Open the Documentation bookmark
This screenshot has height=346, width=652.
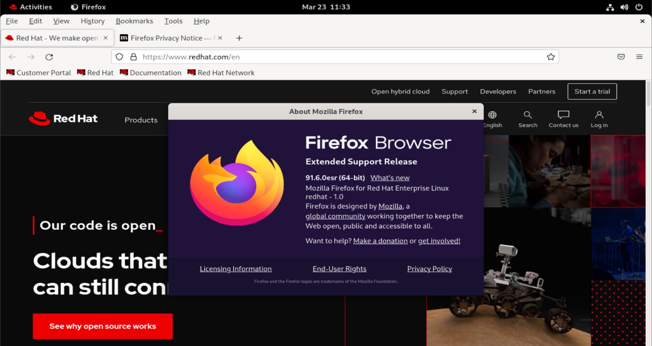(150, 73)
